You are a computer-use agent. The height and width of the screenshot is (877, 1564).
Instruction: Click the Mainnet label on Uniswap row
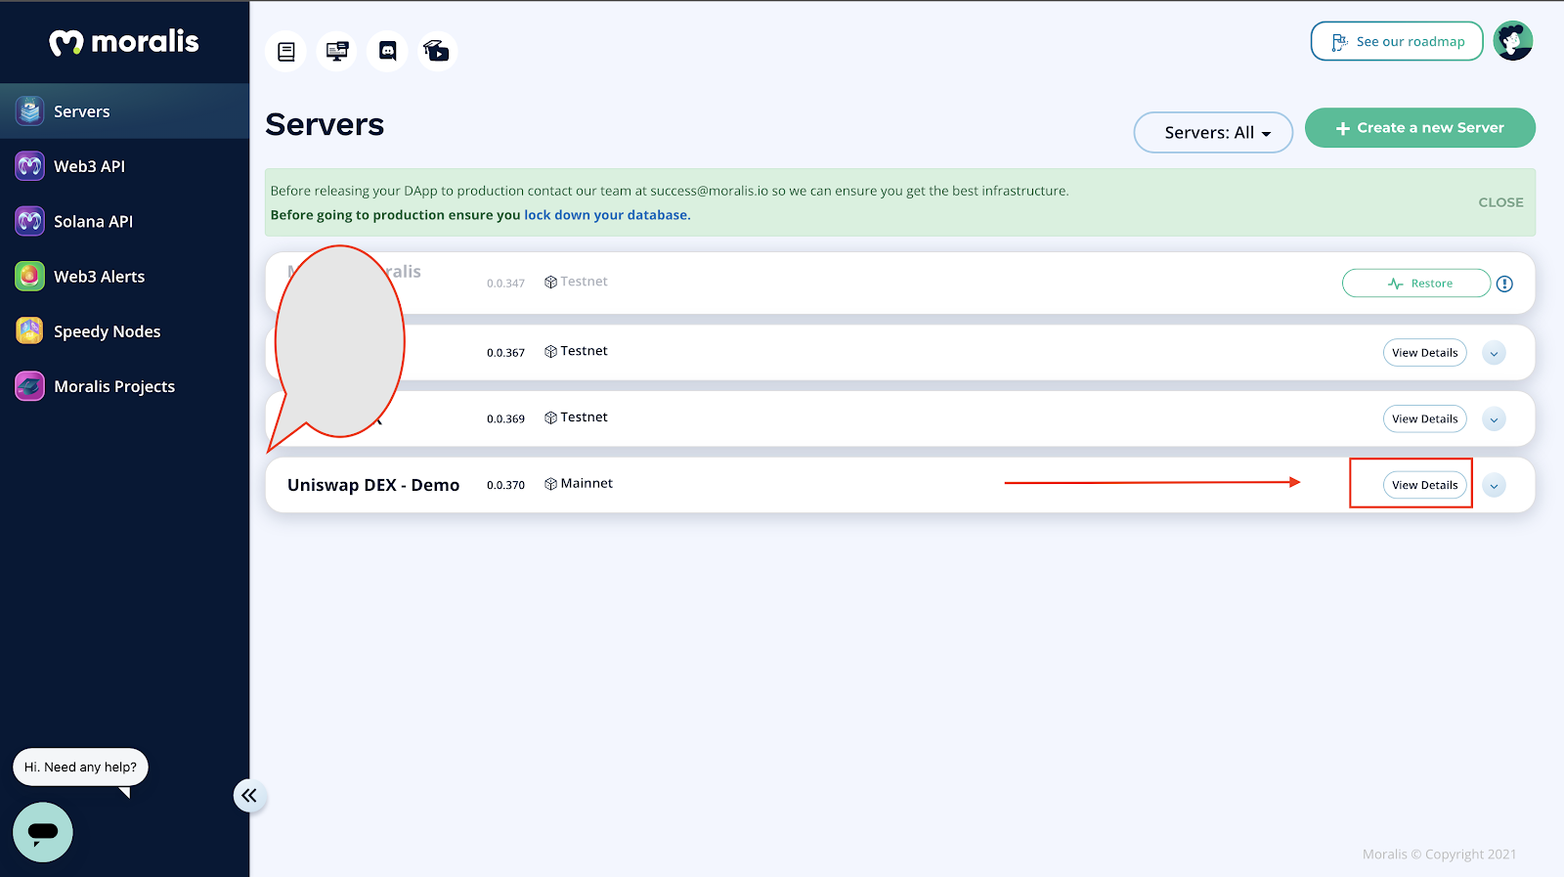tap(586, 483)
